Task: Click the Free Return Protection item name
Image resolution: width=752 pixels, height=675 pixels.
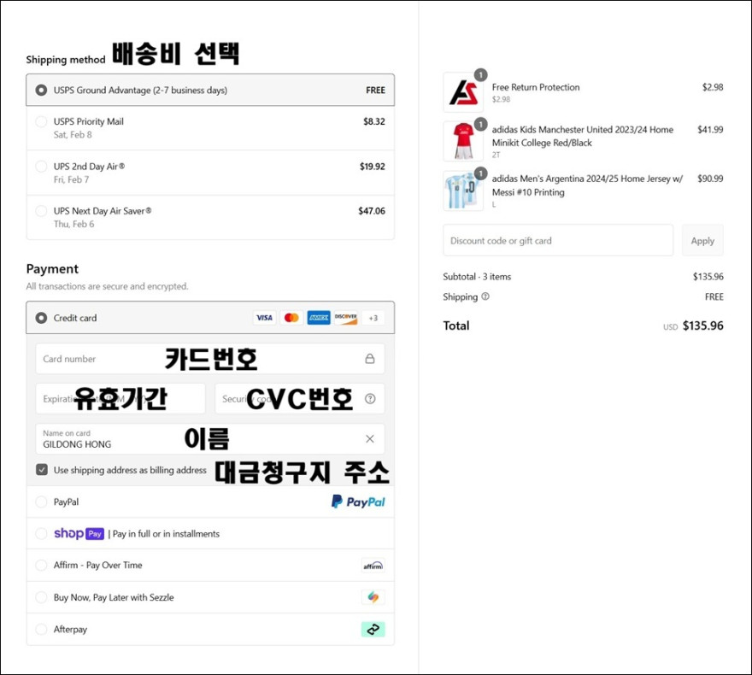Action: click(x=536, y=87)
